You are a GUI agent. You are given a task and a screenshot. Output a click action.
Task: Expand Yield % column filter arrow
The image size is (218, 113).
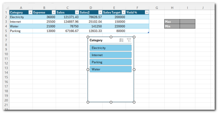pos(147,13)
